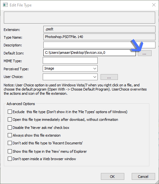Screen dimensions: 159x184
Task: Enable Open immediately after download checkbox
Action: click(x=10, y=120)
